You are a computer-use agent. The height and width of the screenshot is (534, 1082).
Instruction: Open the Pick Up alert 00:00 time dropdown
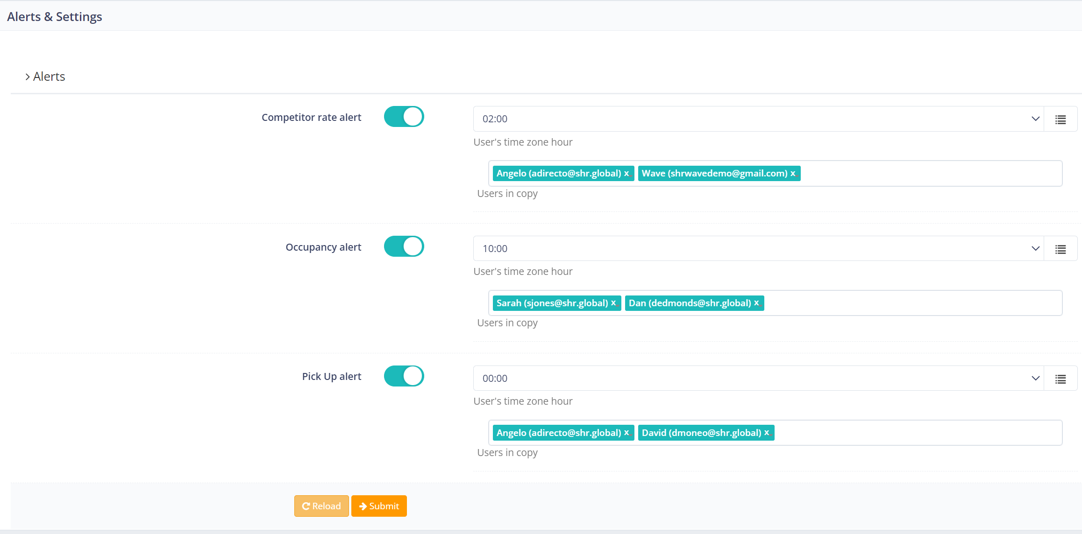[759, 379]
